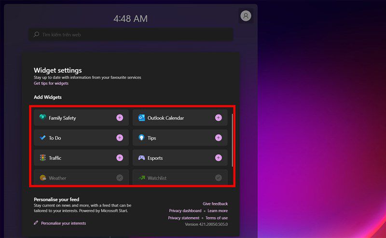Add the To Do widget with plus button
This screenshot has height=238, width=386.
[x=120, y=138]
